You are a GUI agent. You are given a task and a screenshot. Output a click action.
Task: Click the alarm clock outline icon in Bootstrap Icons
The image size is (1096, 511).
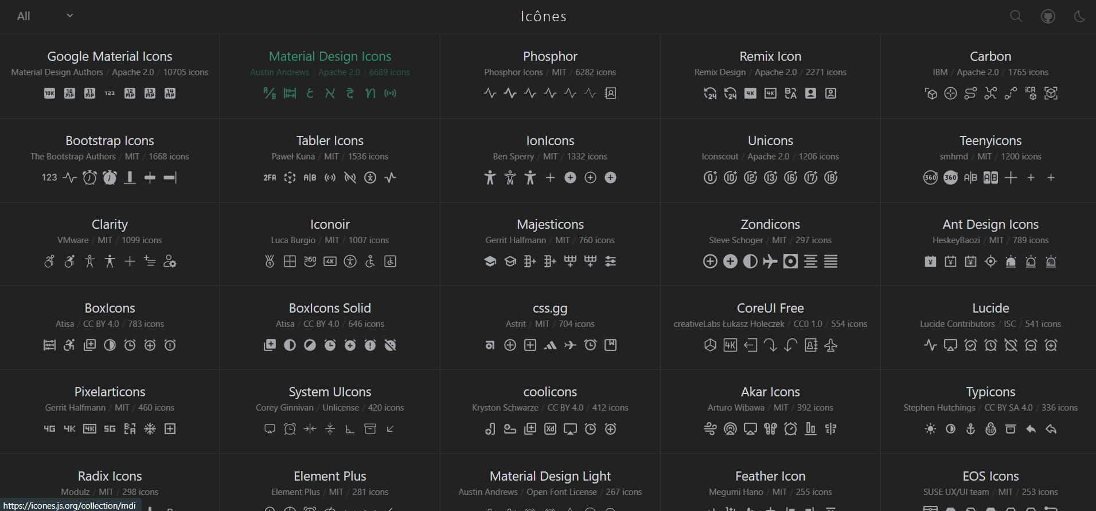tap(89, 178)
